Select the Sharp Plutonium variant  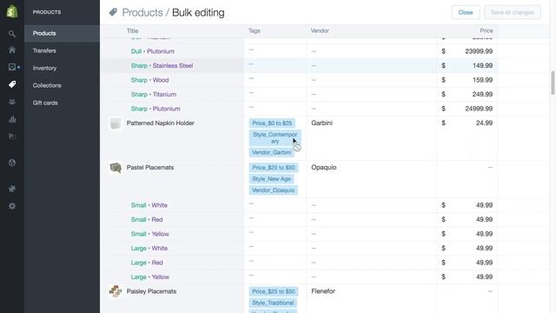(156, 109)
